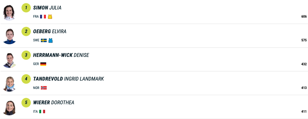
Task: Click the German flag icon
Action: [43, 64]
